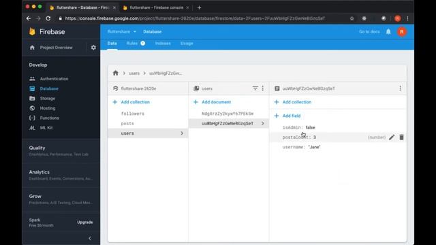
Task: Expand selected document chevron
Action: pos(262,123)
